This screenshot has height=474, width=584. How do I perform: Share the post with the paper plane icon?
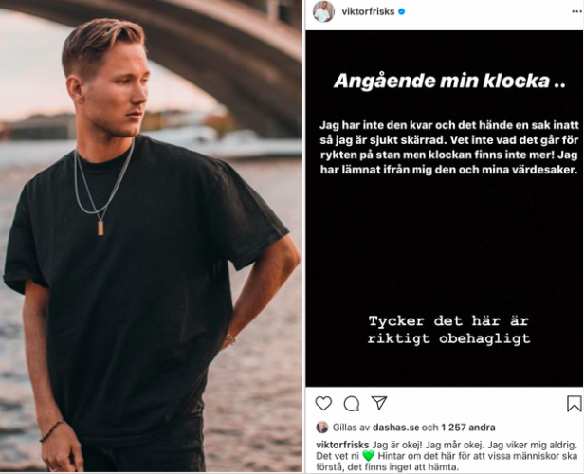coord(379,403)
